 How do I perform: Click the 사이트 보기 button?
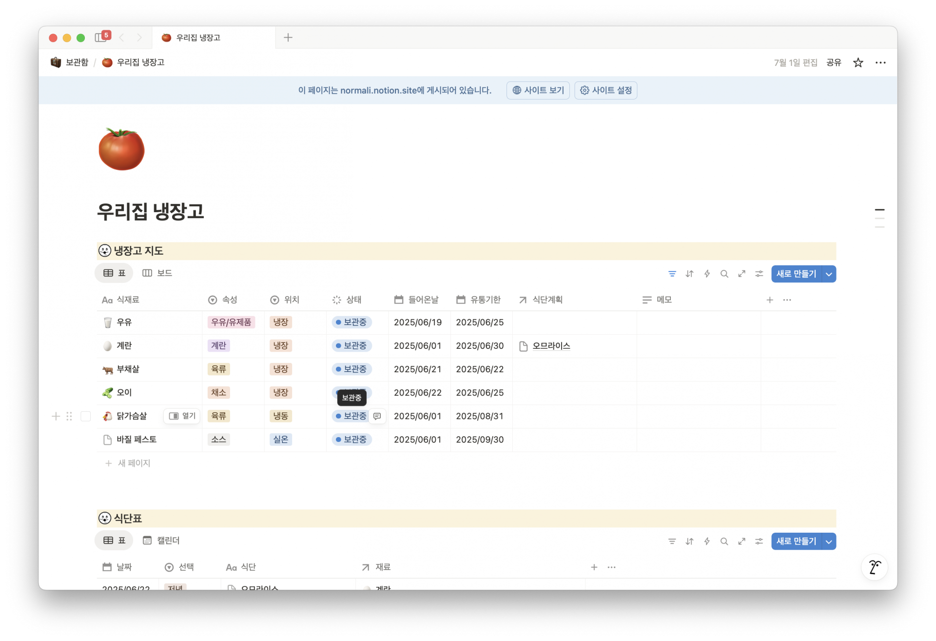click(538, 90)
